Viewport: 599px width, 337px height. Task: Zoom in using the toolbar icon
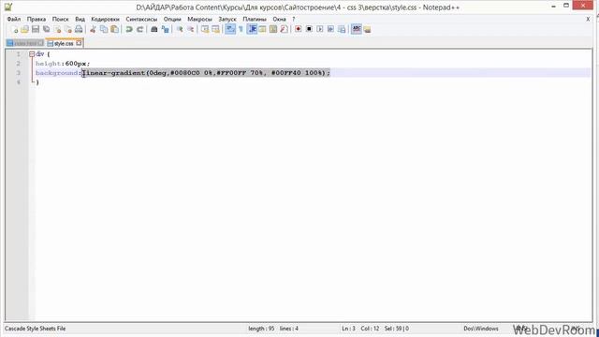(x=180, y=29)
